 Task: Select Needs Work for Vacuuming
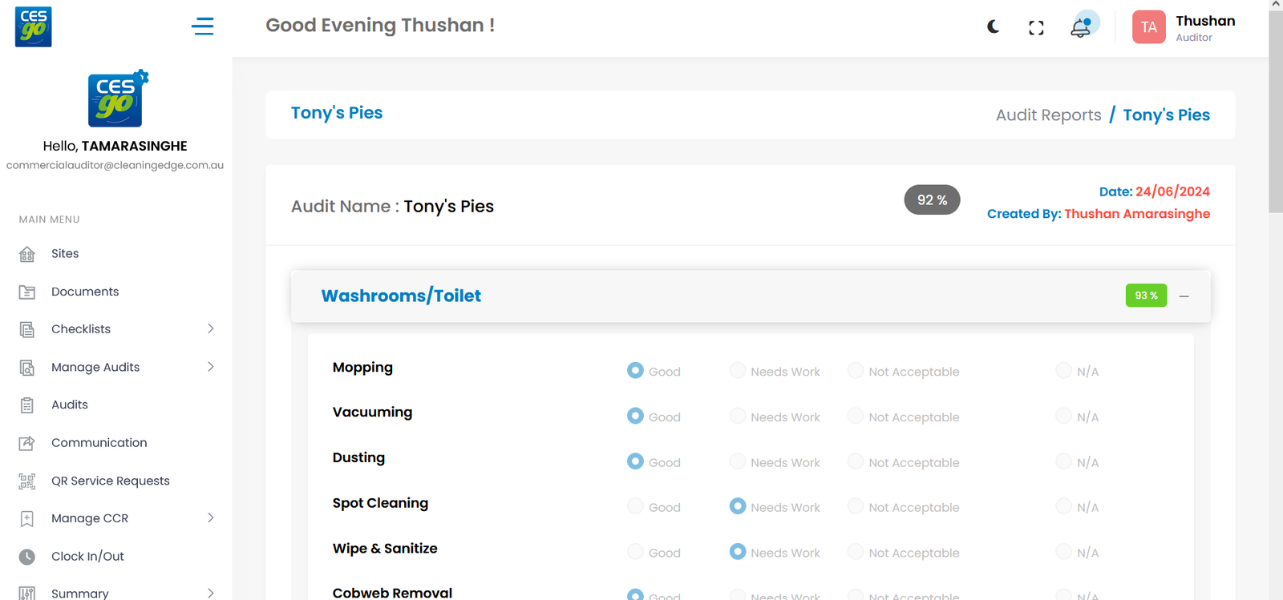(738, 416)
